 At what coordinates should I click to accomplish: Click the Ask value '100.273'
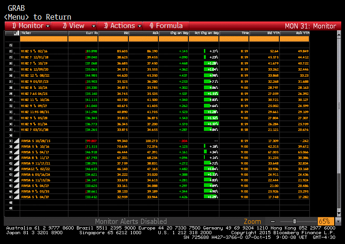151,141
